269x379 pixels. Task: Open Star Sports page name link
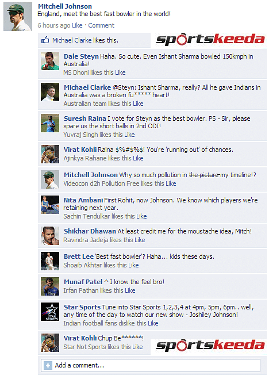coord(82,307)
